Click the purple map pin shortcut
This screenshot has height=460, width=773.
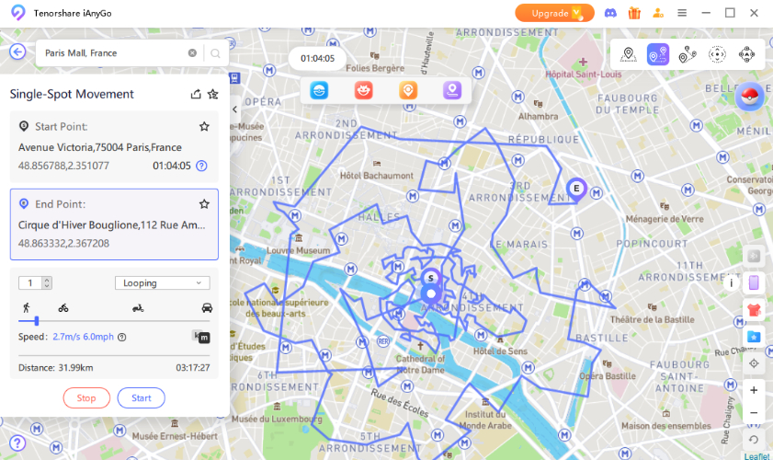click(452, 90)
